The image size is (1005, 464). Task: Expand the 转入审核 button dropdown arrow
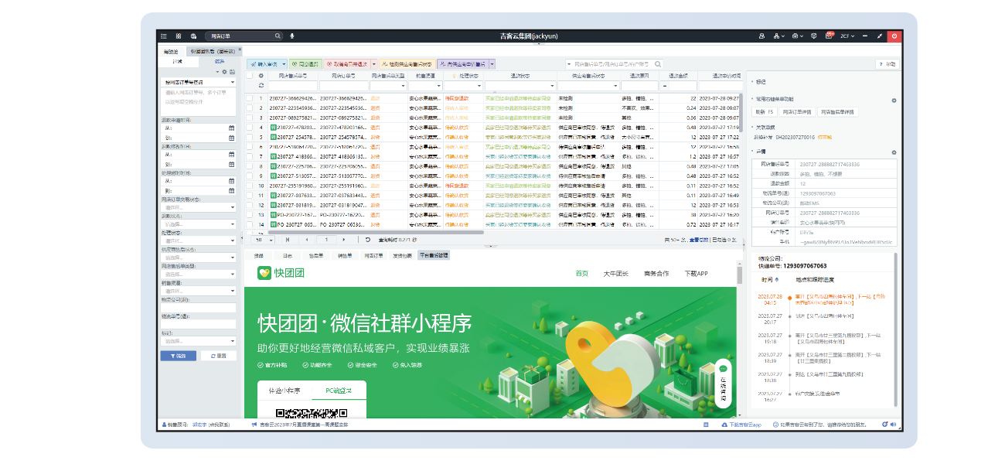284,64
